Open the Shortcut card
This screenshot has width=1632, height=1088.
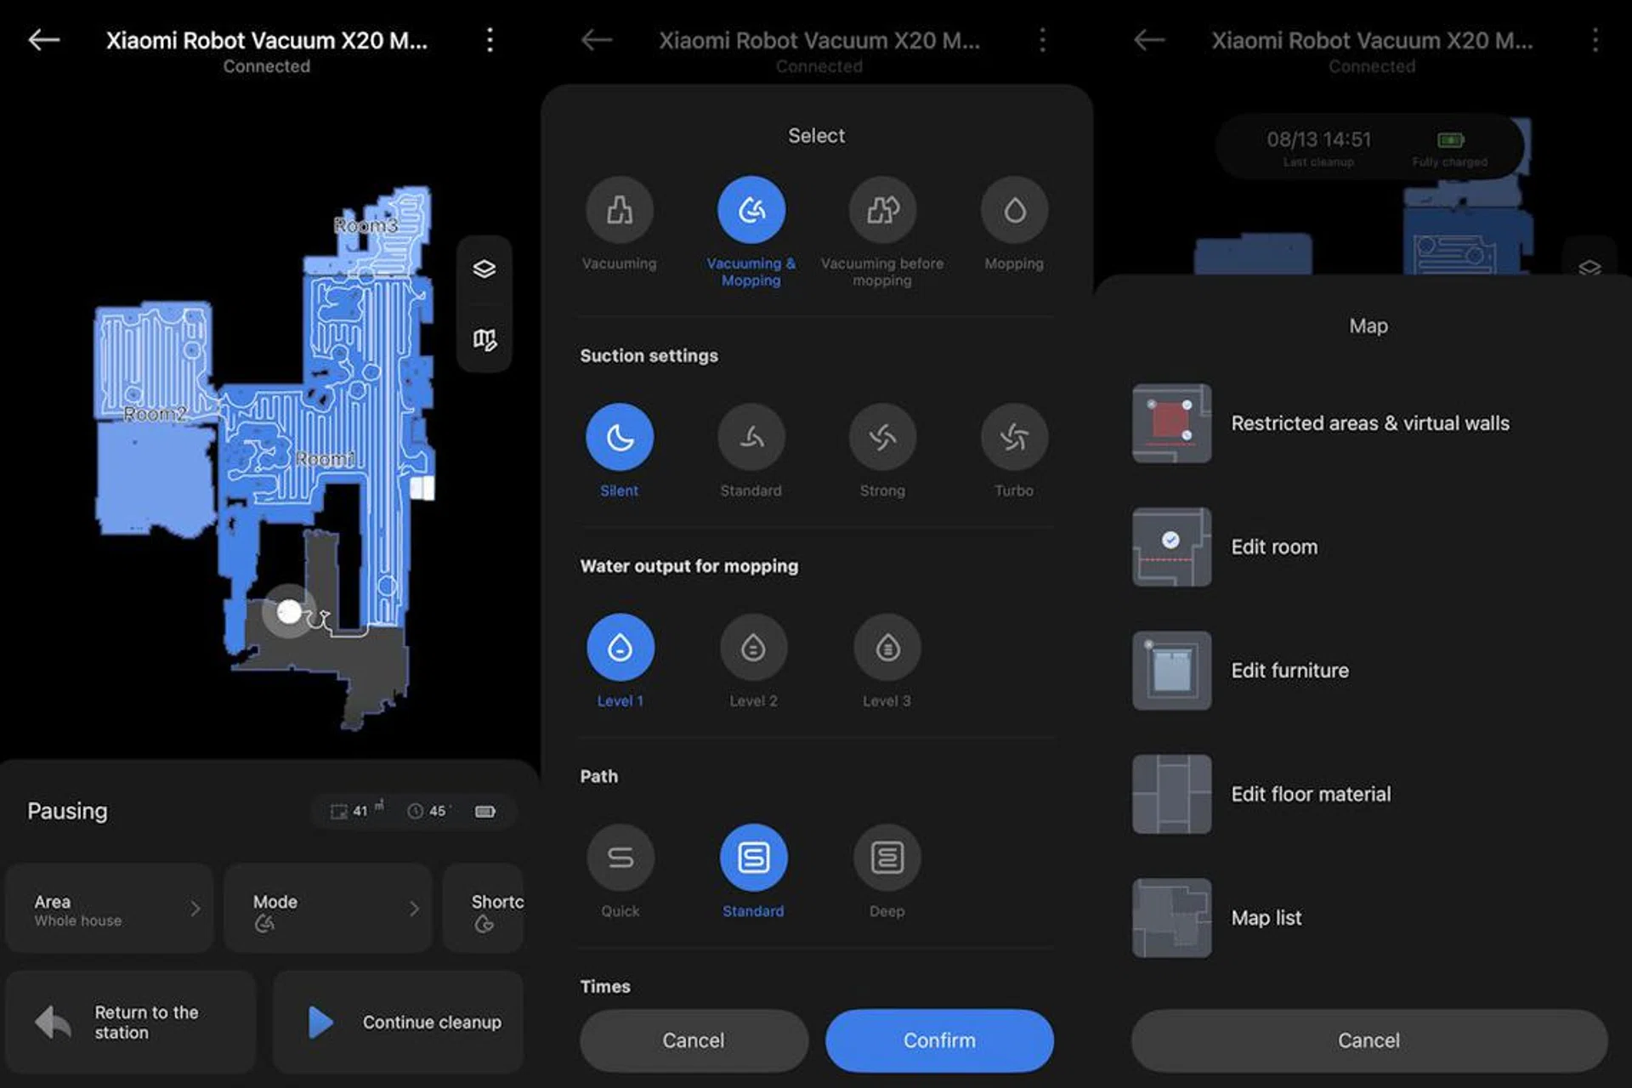point(484,909)
